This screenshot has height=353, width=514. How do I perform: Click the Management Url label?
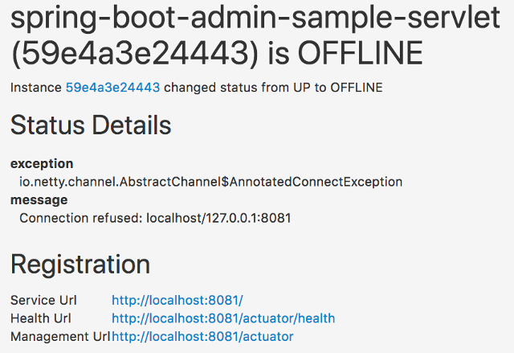click(x=59, y=336)
